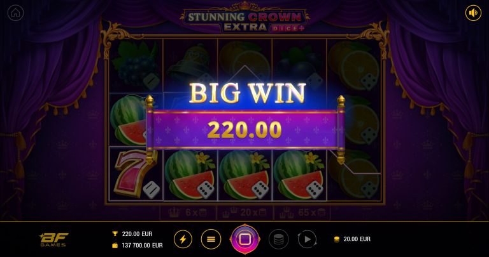Click the 6x crown payout indicator
Image resolution: width=489 pixels, height=257 pixels.
(188, 213)
